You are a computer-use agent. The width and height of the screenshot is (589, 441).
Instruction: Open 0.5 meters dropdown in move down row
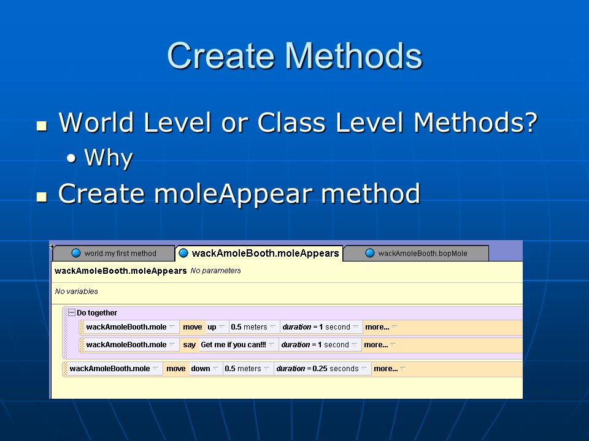tap(247, 369)
